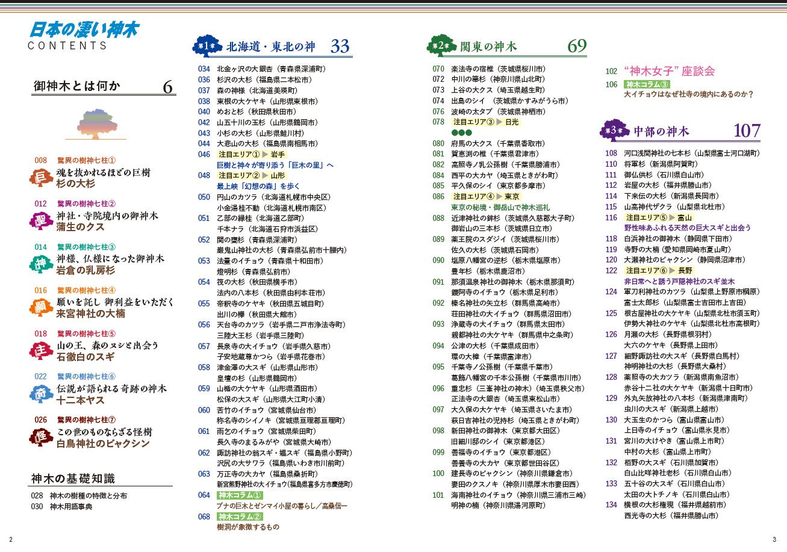Viewport: 787px width, 552px height.
Task: Open the 北海道・東北の神 chapter heading
Action: 270,47
